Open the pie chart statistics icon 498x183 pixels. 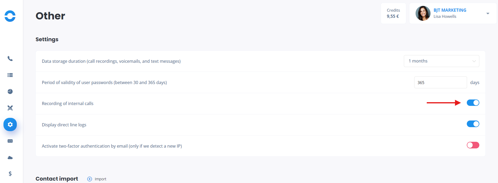click(10, 91)
